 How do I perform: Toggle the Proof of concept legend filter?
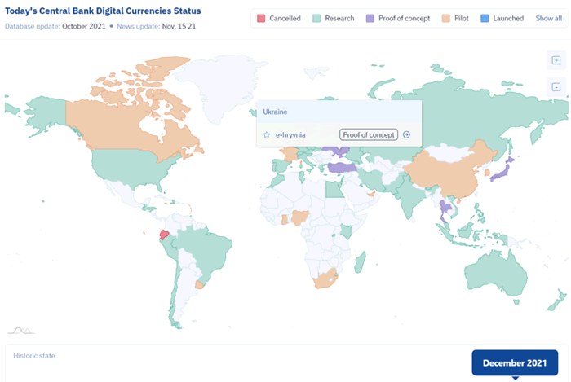[x=398, y=18]
